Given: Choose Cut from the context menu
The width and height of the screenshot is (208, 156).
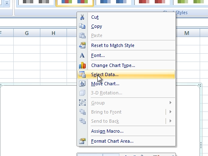Looking at the screenshot, I should pos(126,17).
